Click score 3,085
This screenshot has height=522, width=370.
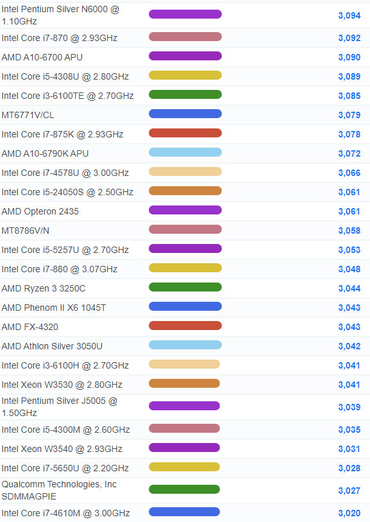click(349, 96)
